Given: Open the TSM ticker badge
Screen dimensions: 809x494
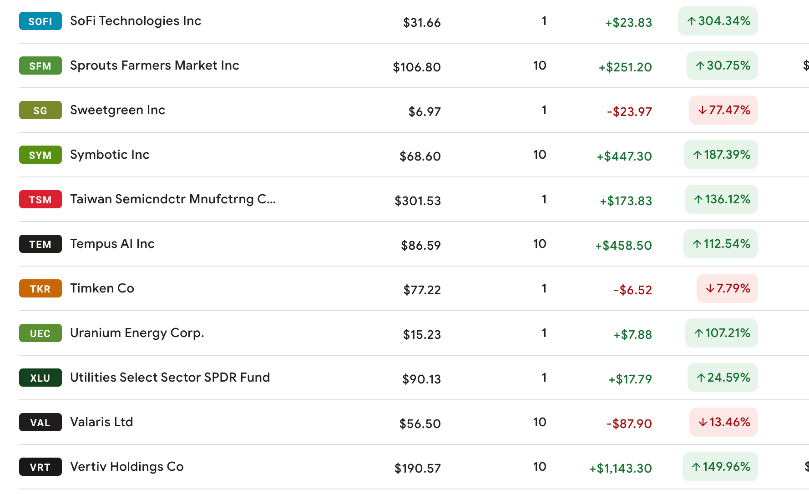Looking at the screenshot, I should point(40,200).
